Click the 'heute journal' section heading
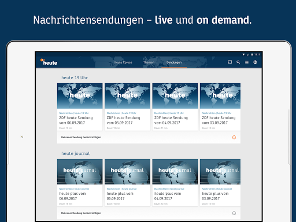Image resolution: width=296 pixels, height=222 pixels. tap(76, 154)
